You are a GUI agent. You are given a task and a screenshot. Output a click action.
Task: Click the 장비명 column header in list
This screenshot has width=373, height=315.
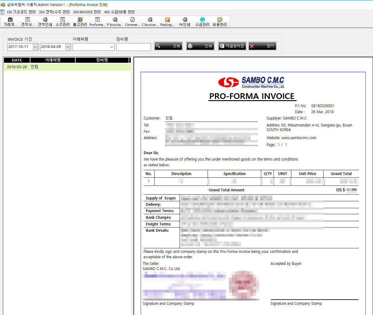102,60
